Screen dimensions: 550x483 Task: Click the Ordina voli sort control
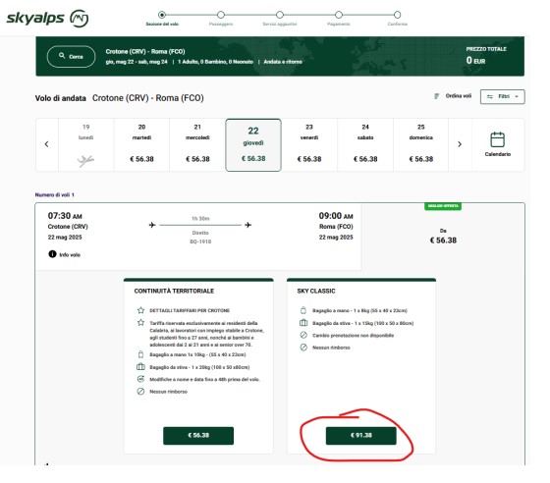click(x=453, y=96)
